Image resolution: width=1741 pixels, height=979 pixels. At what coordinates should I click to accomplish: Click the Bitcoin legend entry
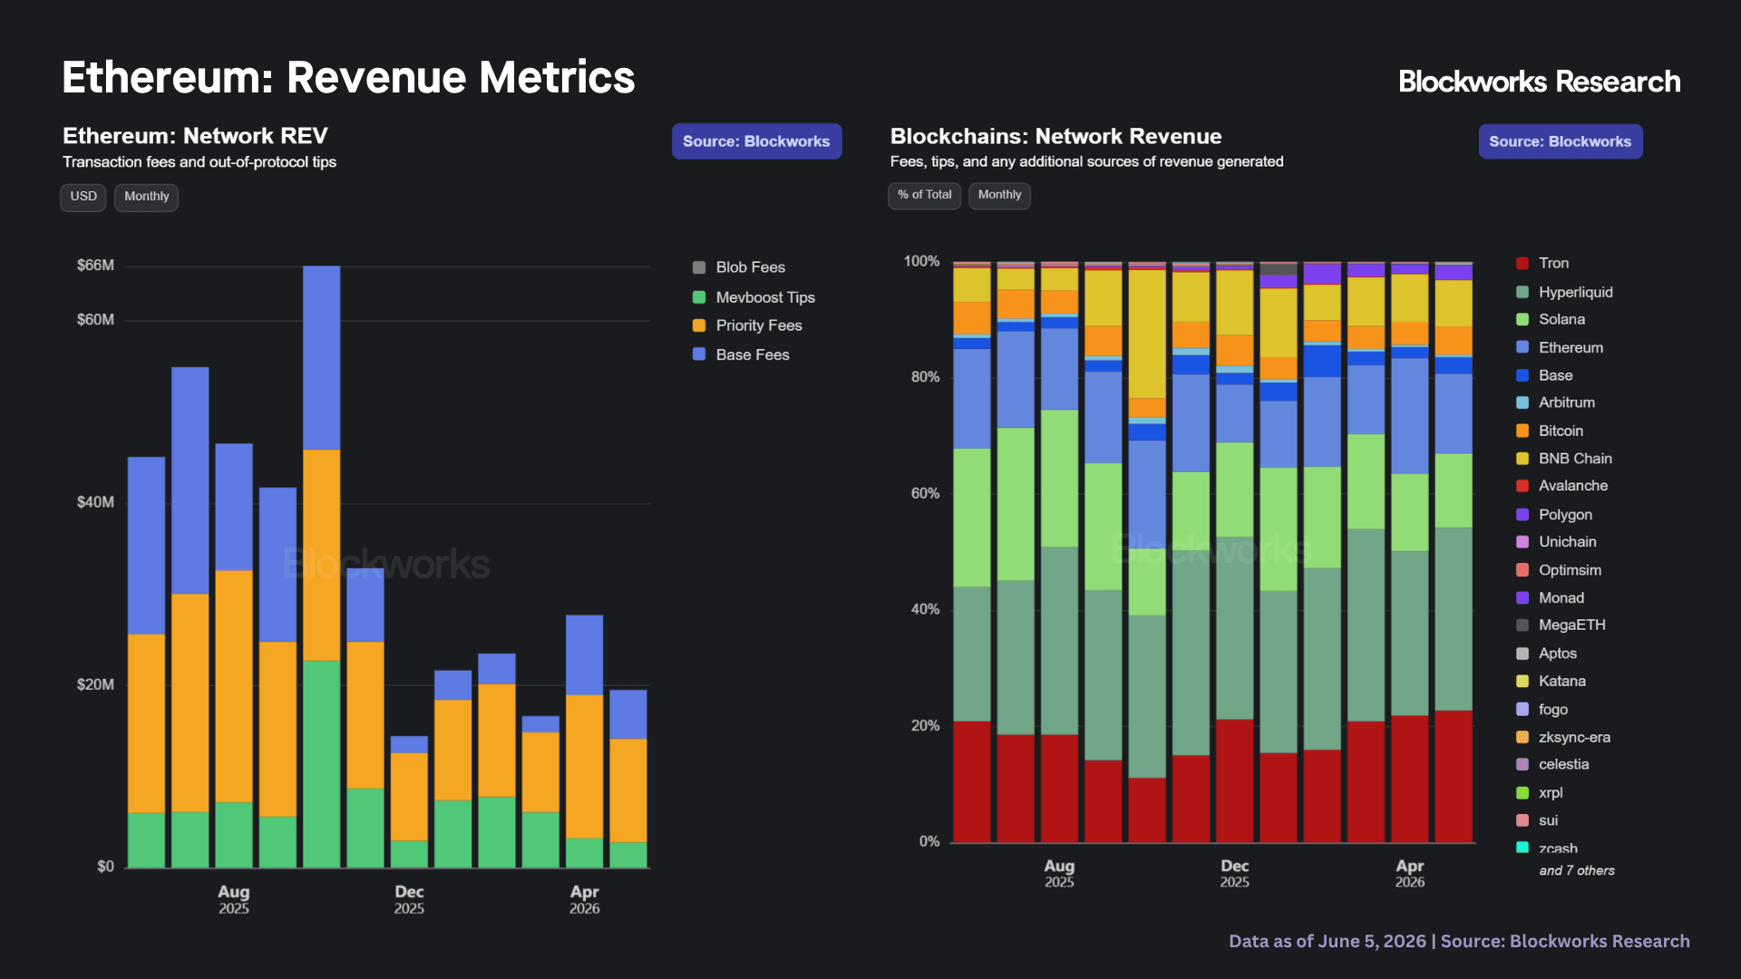1550,431
